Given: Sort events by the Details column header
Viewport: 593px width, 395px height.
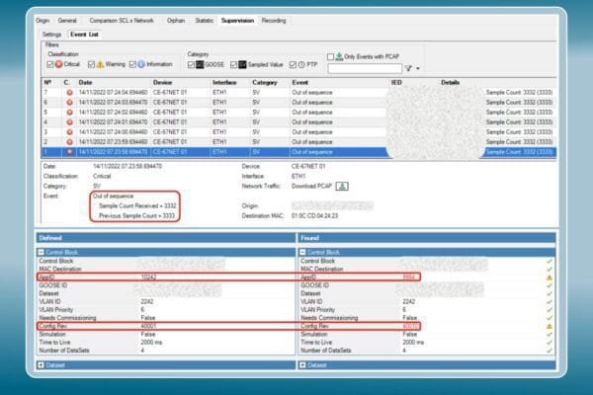Looking at the screenshot, I should [451, 82].
